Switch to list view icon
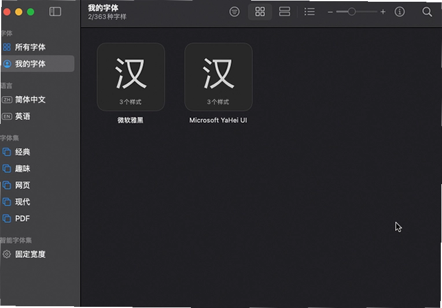The width and height of the screenshot is (442, 308). tap(310, 12)
